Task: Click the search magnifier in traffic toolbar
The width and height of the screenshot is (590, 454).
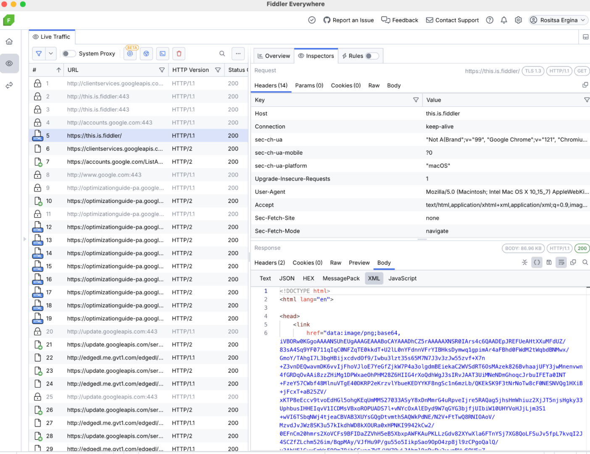Action: (x=222, y=53)
